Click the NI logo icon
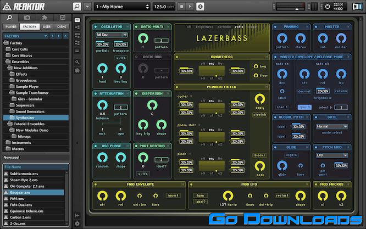Image resolution: width=366 pixels, height=229 pixels. coord(357,7)
